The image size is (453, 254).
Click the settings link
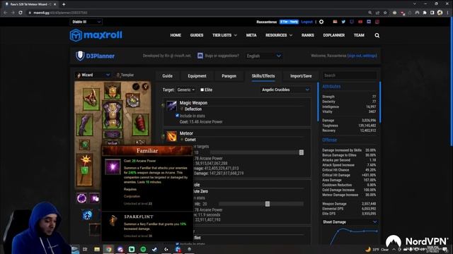click(x=369, y=56)
